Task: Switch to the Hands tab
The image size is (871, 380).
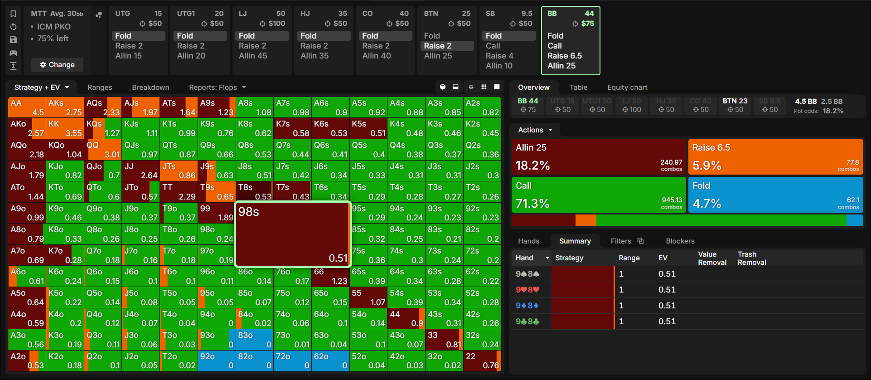Action: tap(529, 241)
